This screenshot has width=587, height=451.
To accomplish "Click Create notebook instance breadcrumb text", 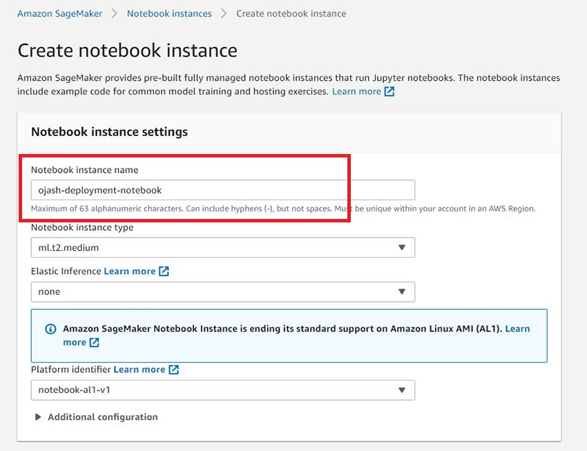I will click(x=291, y=14).
